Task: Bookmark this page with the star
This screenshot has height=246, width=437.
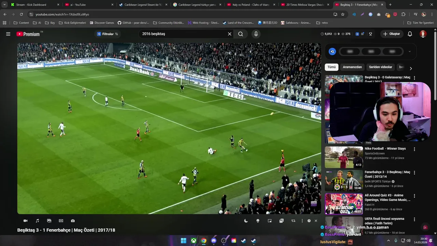Action: 343,14
